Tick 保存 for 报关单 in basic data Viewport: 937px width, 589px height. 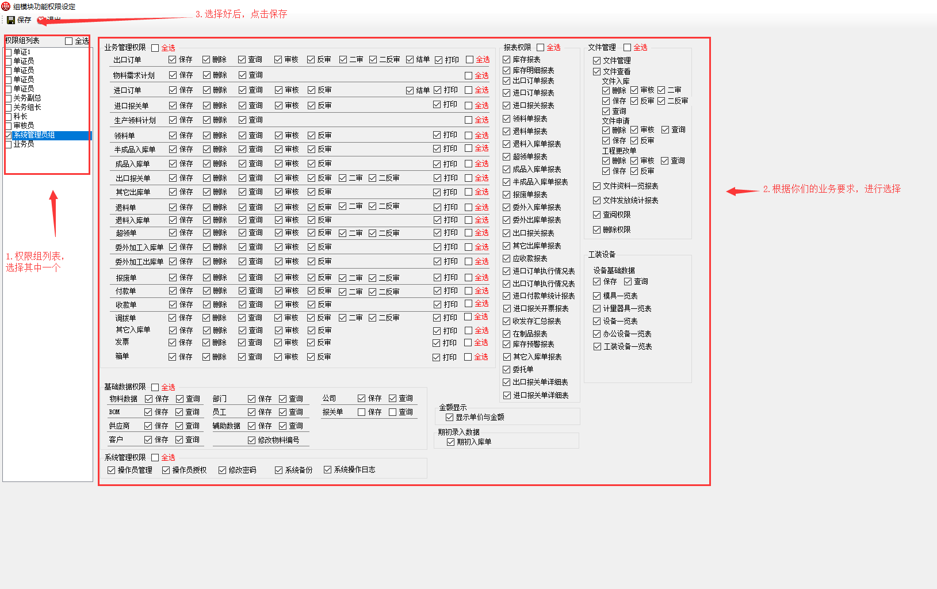[x=361, y=412]
